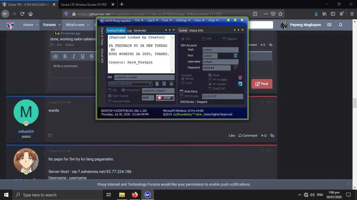Open the Tool dropdown menu
This screenshot has height=200, width=357.
(x=167, y=20)
